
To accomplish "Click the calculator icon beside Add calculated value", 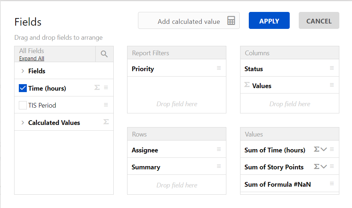I will 231,21.
